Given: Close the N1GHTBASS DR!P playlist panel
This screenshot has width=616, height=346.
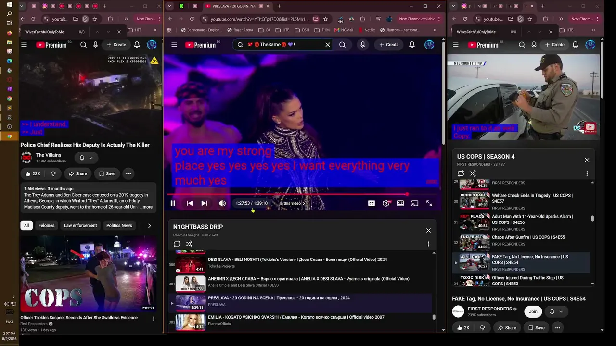Looking at the screenshot, I should point(428,230).
